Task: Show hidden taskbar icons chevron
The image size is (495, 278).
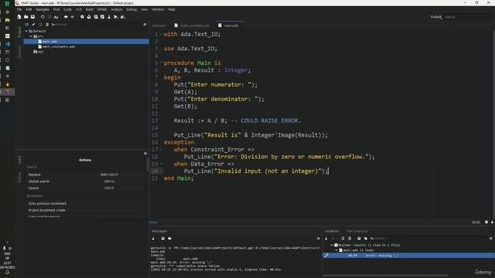Action: click(7, 242)
